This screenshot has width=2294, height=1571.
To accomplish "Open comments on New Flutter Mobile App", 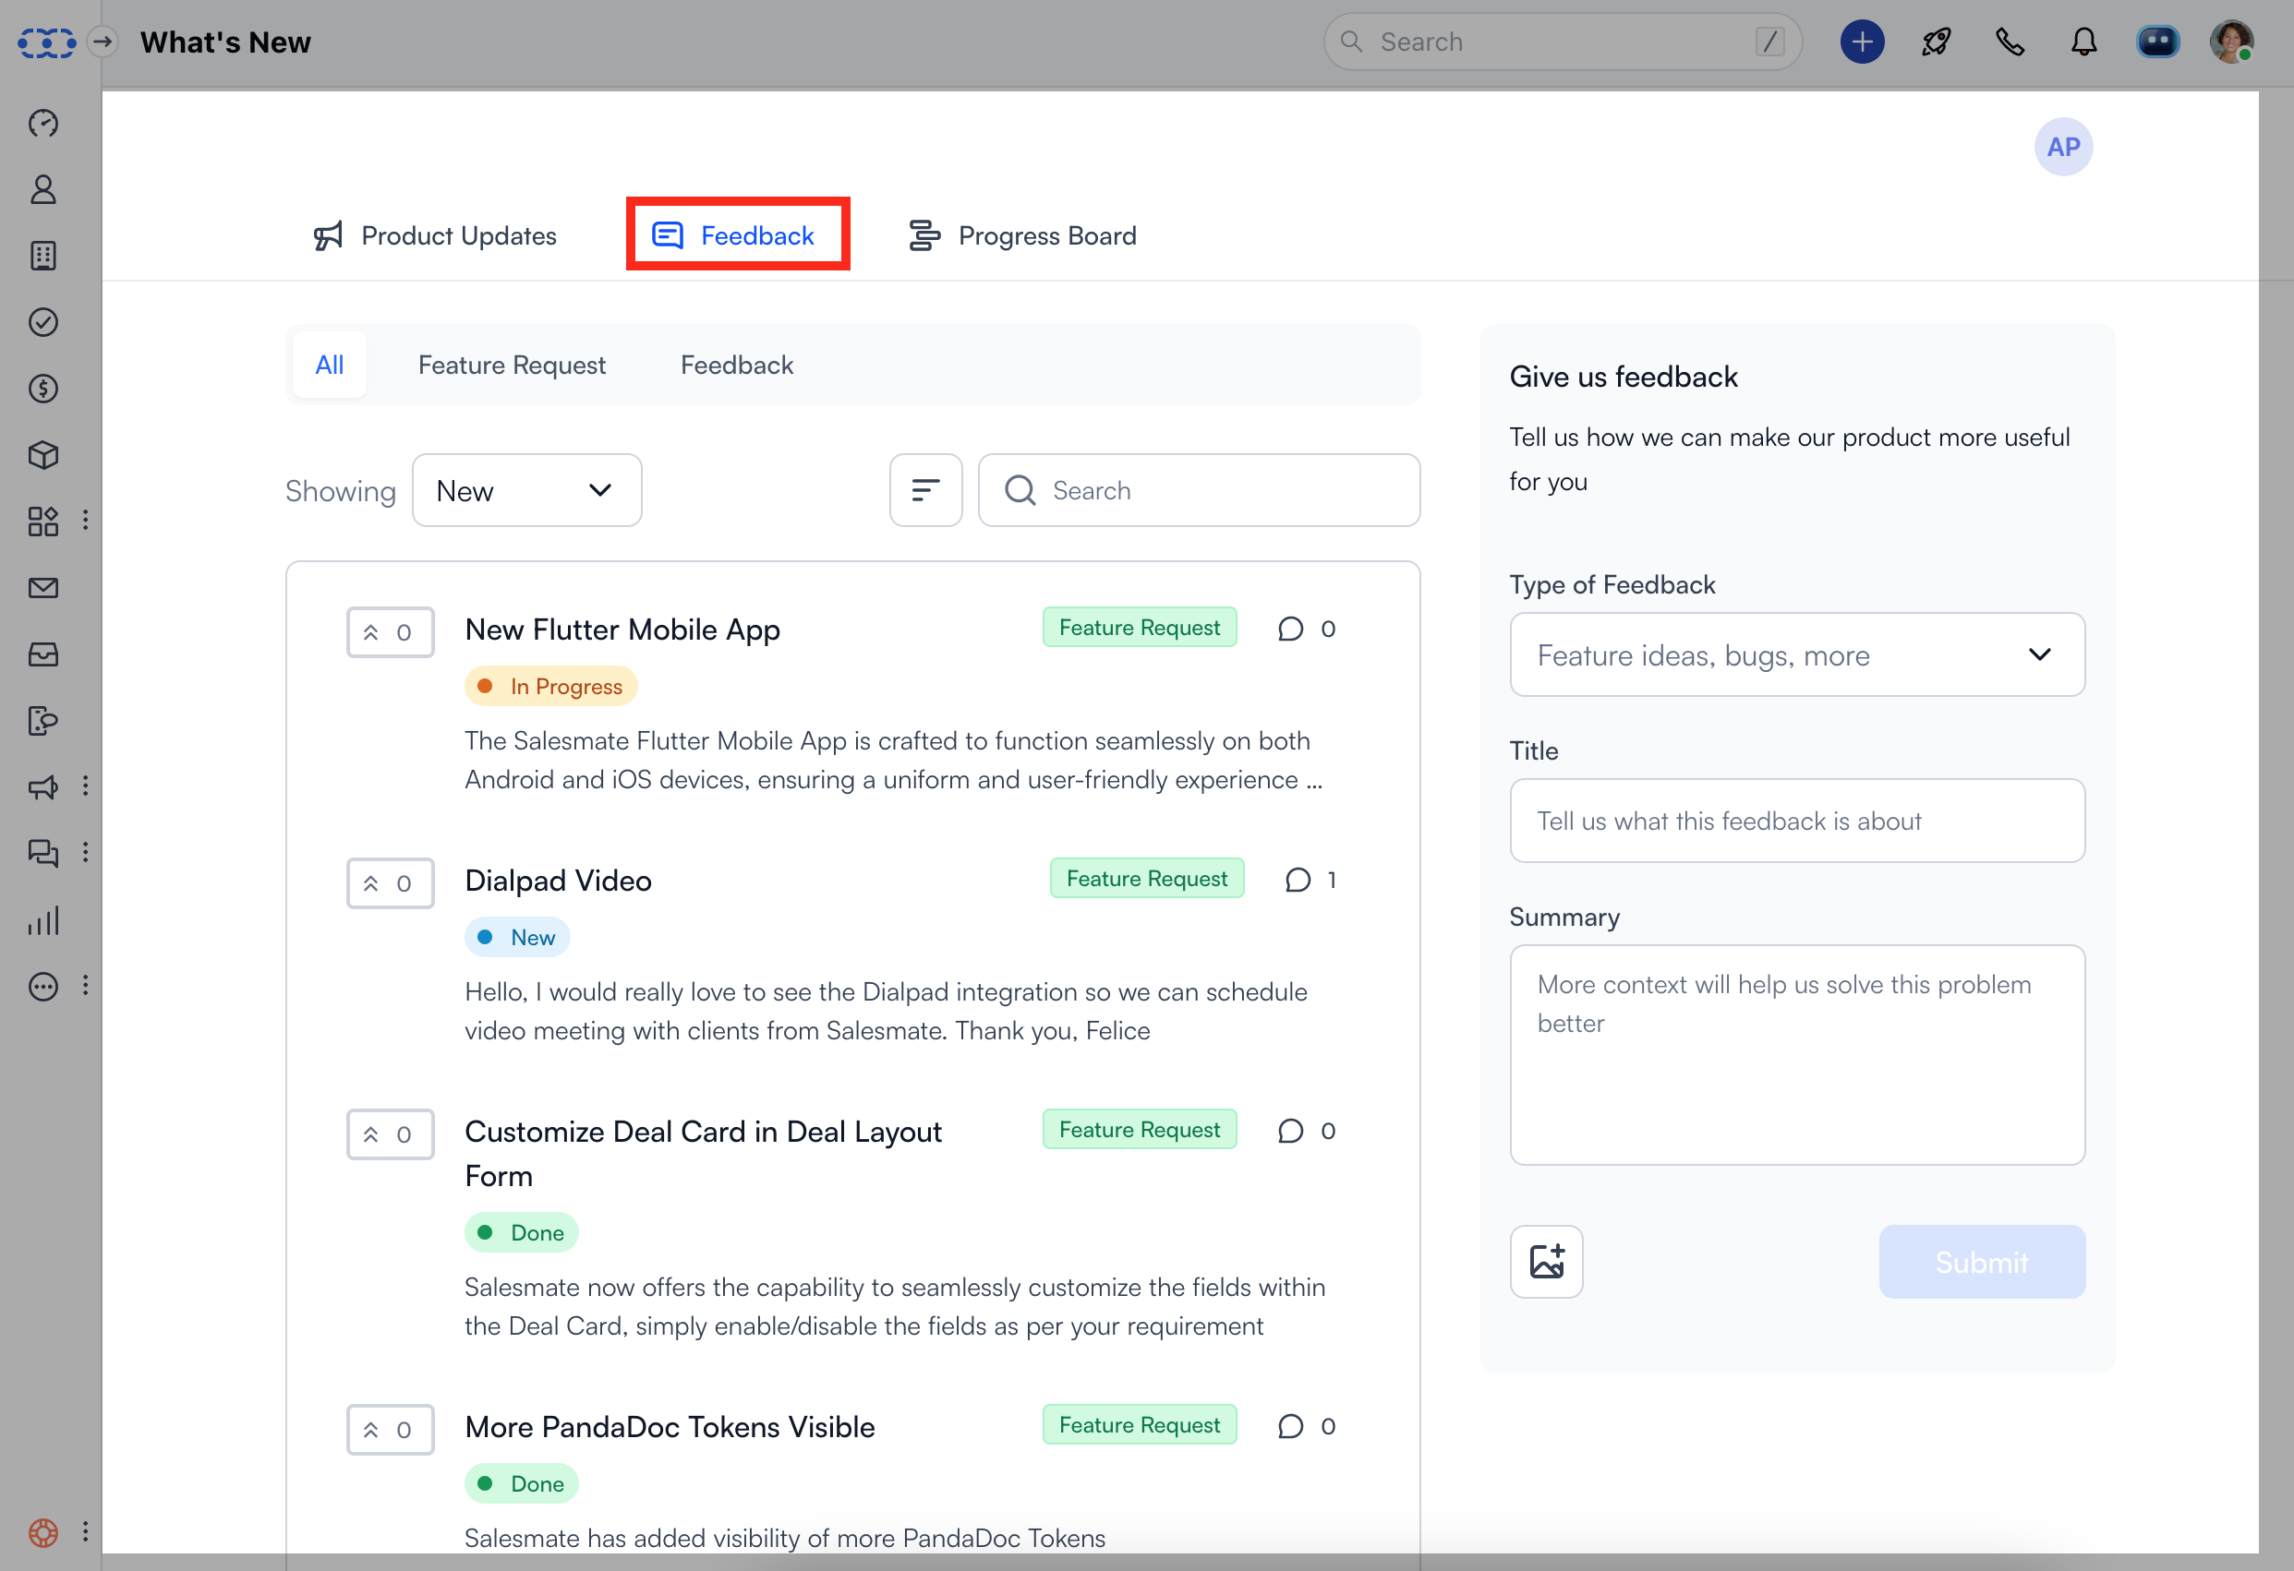I will point(1307,629).
